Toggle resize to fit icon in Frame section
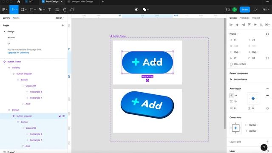Image resolution: width=272 pixels, height=153 pixels. click(267, 34)
